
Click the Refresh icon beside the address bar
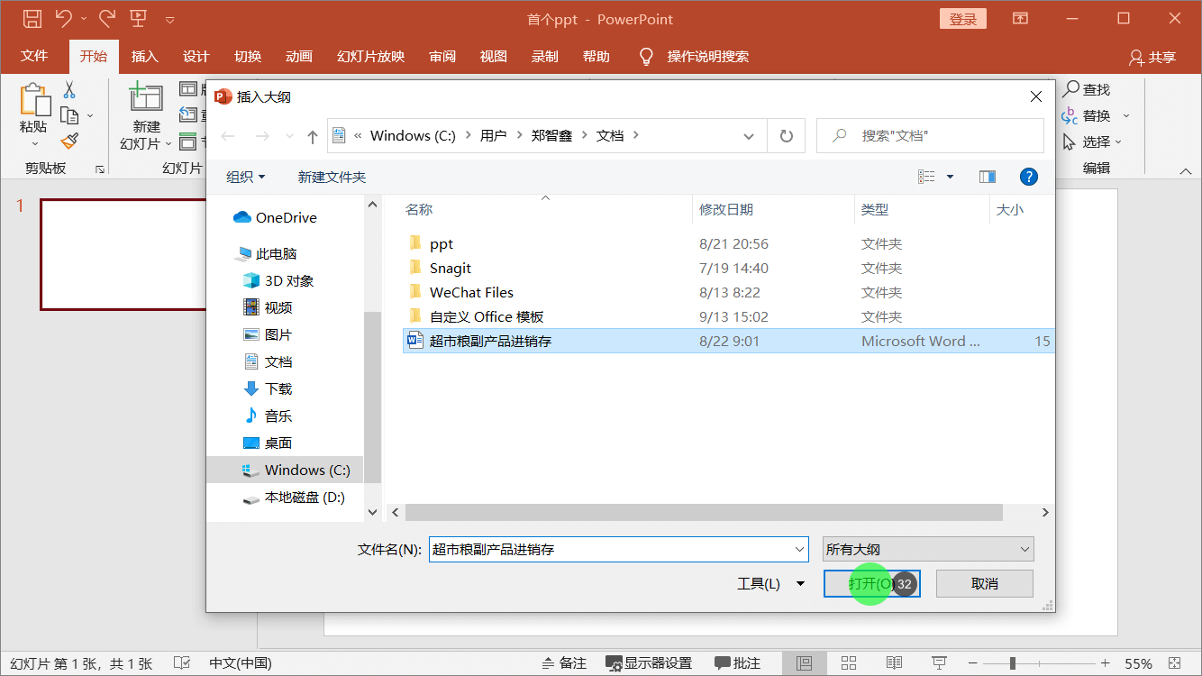click(x=786, y=136)
